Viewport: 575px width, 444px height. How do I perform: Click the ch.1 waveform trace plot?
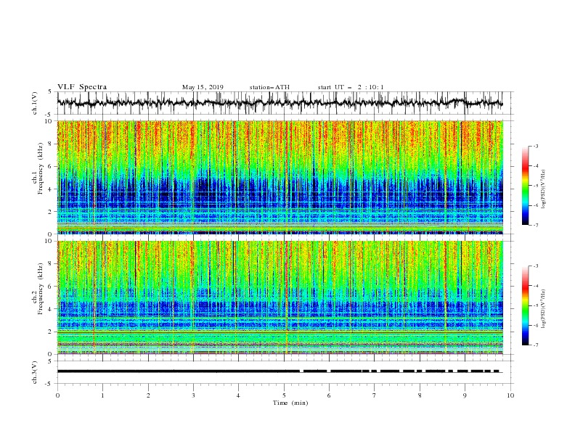coord(280,103)
